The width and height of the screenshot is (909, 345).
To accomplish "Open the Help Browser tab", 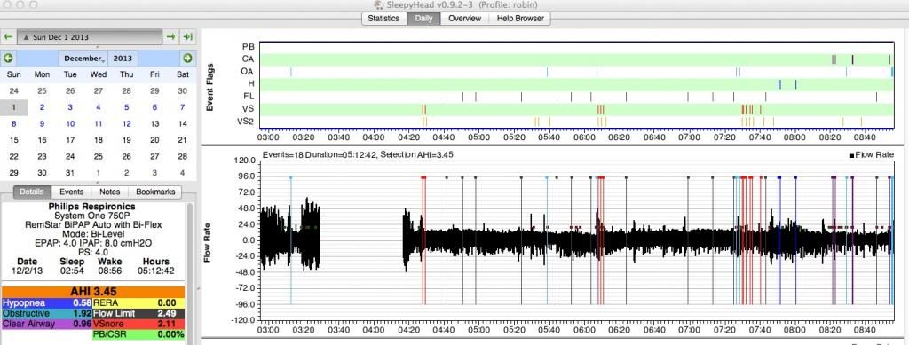I will 519,19.
